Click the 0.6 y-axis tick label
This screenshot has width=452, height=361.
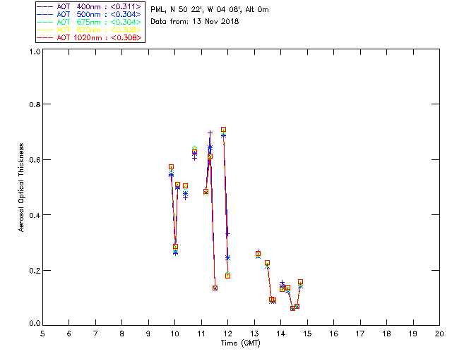35,160
